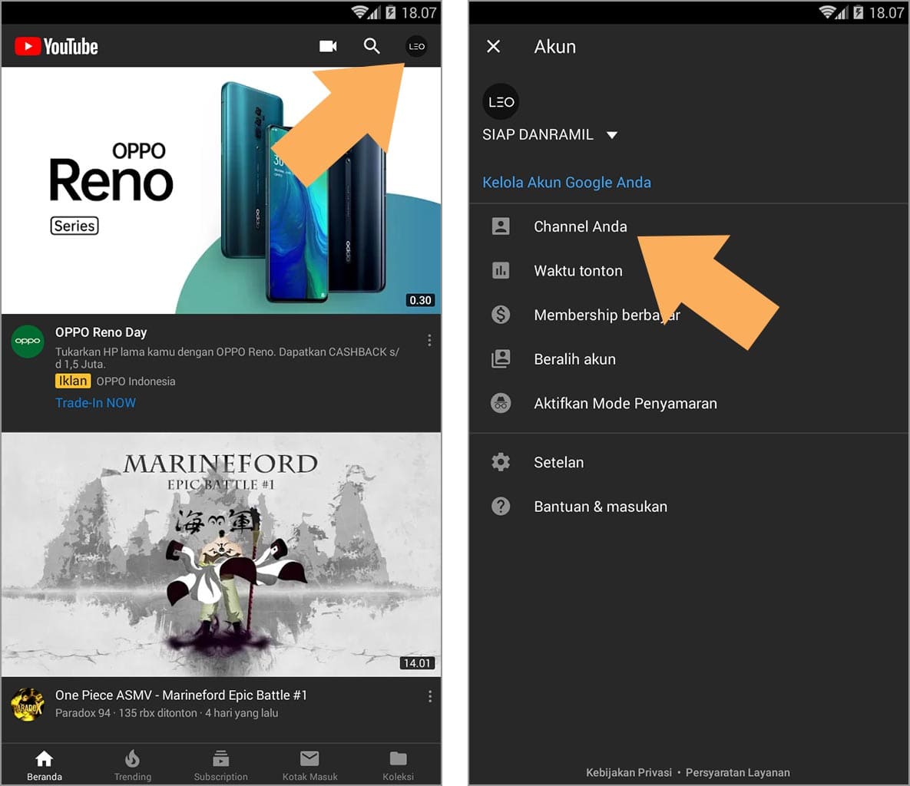
Task: Open the OPPO Reno Day title
Action: (x=101, y=332)
